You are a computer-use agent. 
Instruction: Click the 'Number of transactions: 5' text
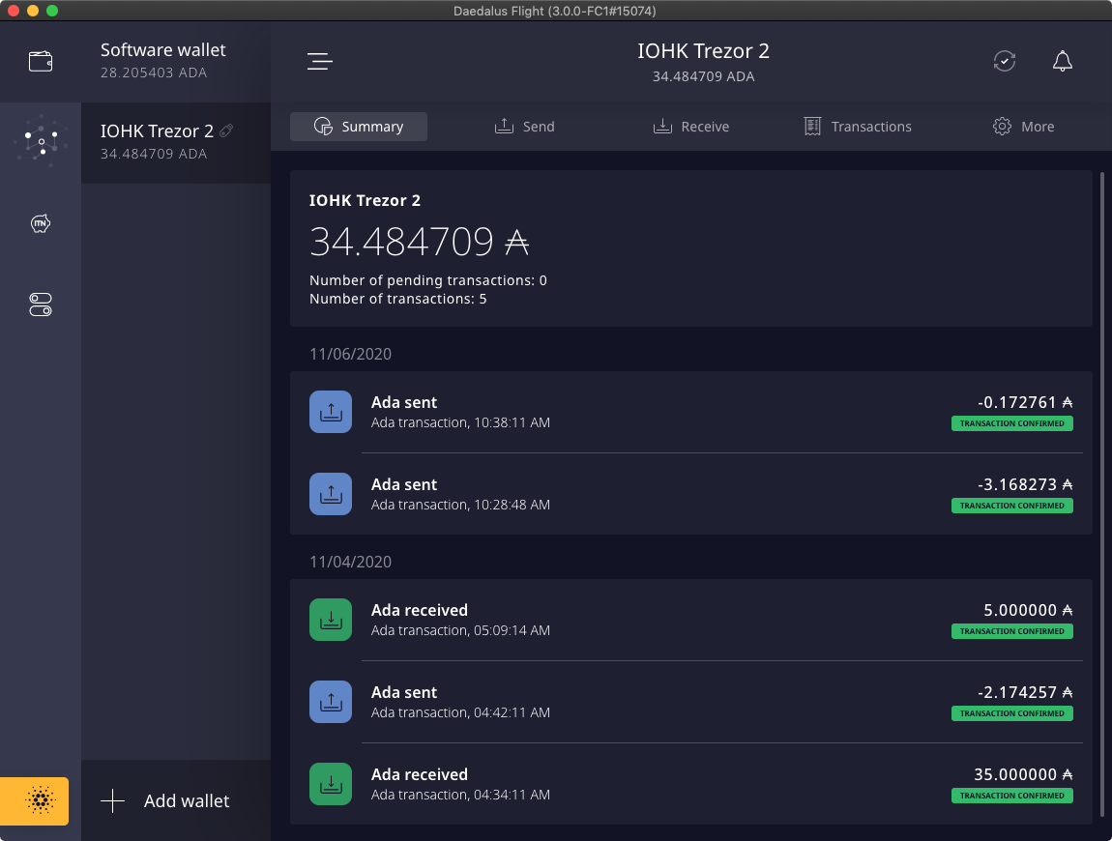pyautogui.click(x=397, y=299)
